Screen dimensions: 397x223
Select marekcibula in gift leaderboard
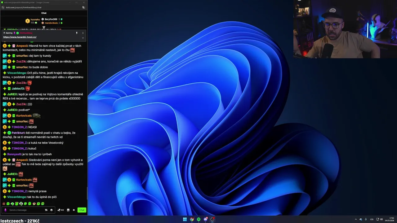tap(51, 23)
